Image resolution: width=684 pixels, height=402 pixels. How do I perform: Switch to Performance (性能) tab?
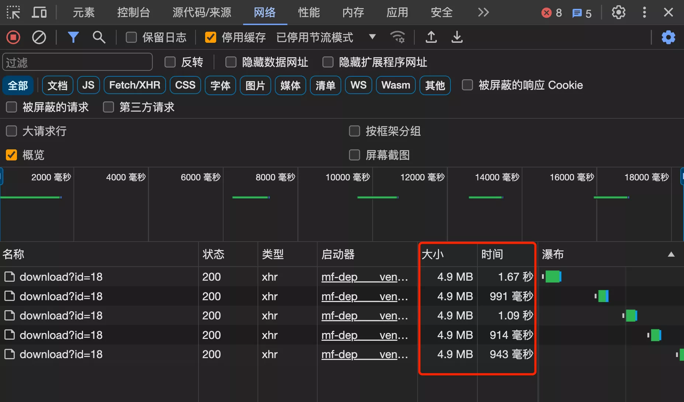309,13
